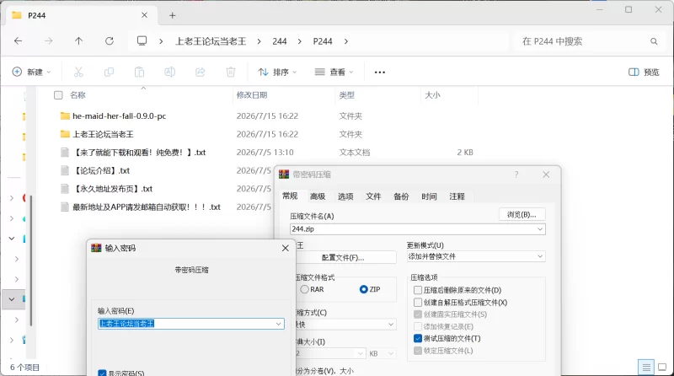The image size is (674, 376).
Task: Switch to the 备份 tab
Action: 401,196
